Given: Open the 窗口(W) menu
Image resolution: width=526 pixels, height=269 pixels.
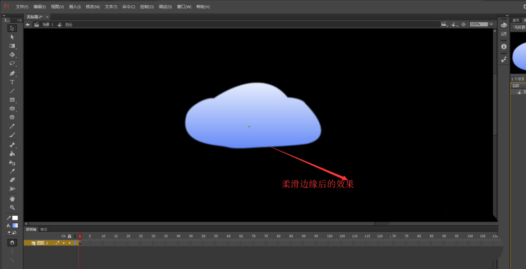Looking at the screenshot, I should click(184, 7).
